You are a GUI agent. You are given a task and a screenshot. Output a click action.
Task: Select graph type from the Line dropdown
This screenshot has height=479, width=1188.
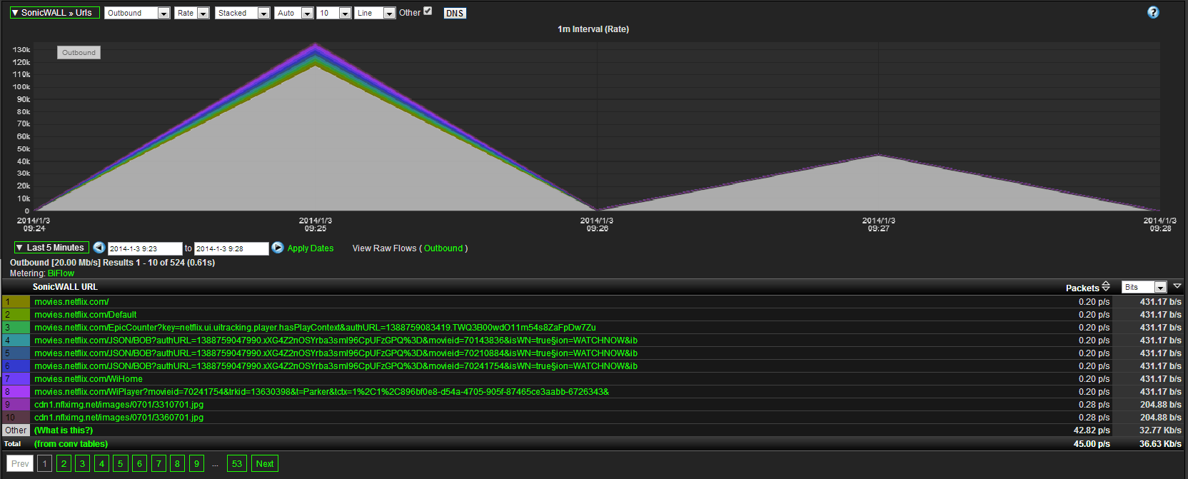pos(375,13)
